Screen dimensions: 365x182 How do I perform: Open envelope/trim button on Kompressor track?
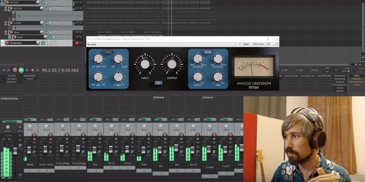53,43
